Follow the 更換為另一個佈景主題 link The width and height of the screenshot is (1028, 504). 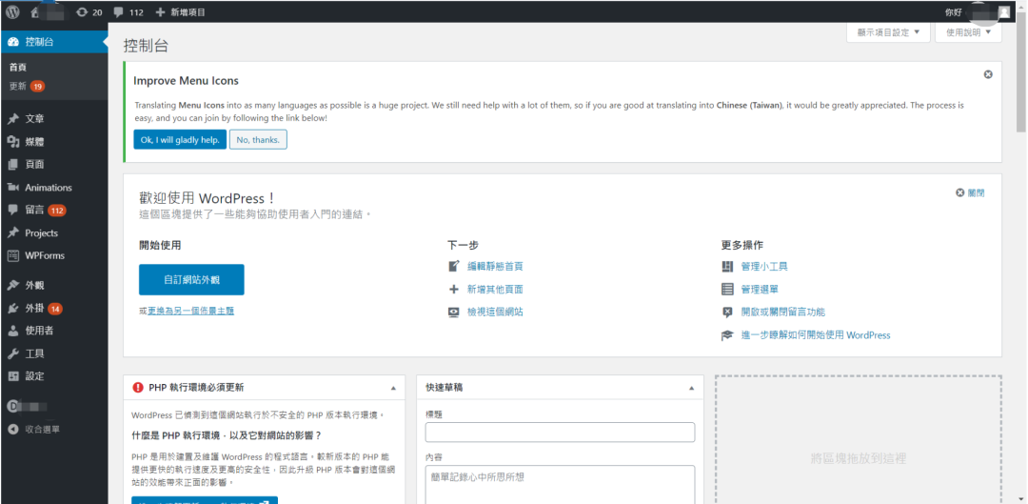coord(190,311)
